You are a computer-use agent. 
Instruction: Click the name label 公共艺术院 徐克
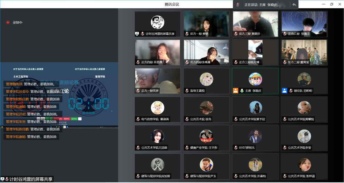201,119
